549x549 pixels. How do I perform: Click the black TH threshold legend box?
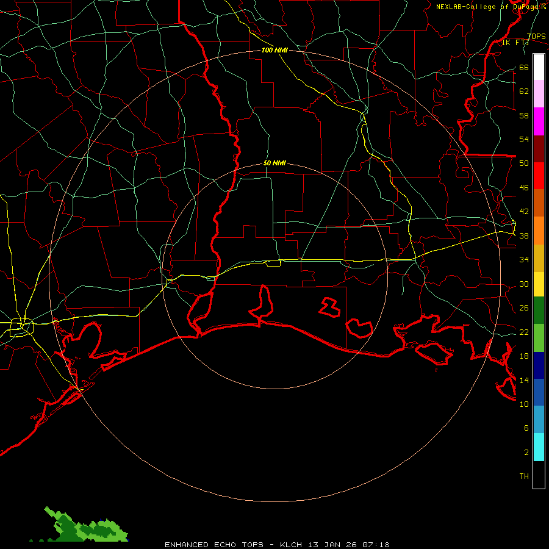coord(539,475)
